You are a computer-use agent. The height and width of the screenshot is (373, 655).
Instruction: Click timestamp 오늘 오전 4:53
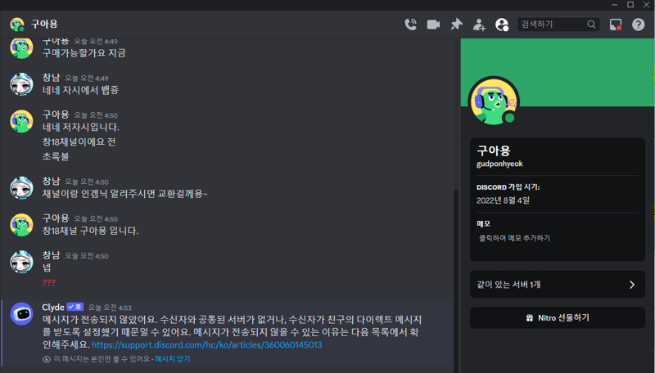(x=110, y=308)
